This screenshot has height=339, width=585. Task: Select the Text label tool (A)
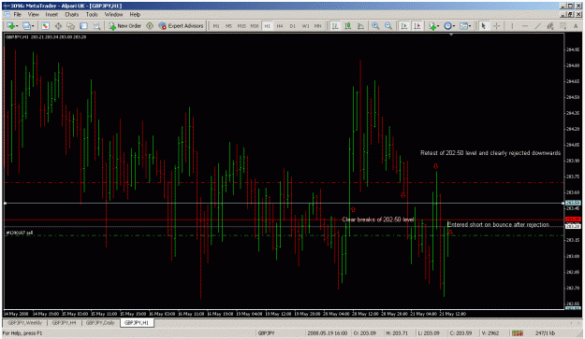click(576, 25)
